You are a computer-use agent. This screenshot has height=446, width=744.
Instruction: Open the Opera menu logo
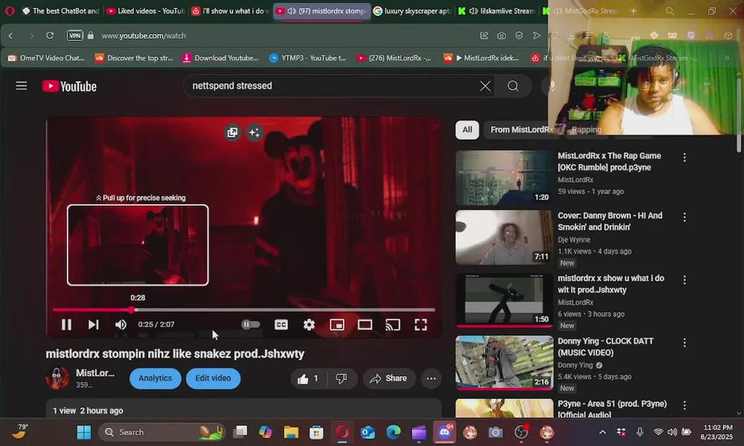[x=9, y=11]
